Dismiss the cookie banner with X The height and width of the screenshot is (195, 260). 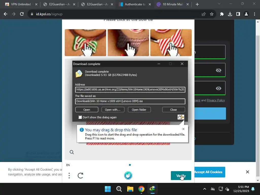click(247, 172)
